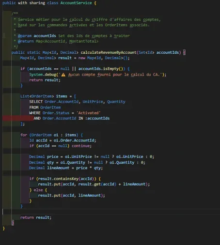Screen dimensions: 220x245
Task: Click result.get(accId) expression
Action: click(97, 184)
